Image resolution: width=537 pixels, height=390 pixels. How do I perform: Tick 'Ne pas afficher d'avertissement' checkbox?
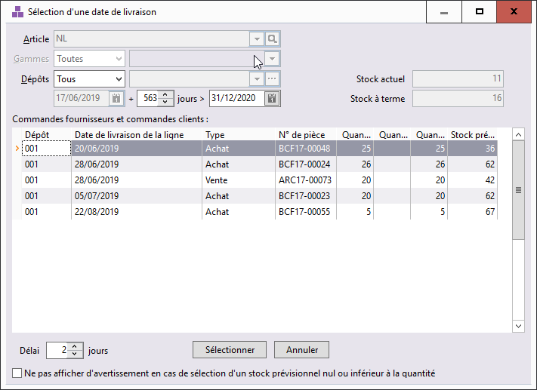tap(17, 373)
